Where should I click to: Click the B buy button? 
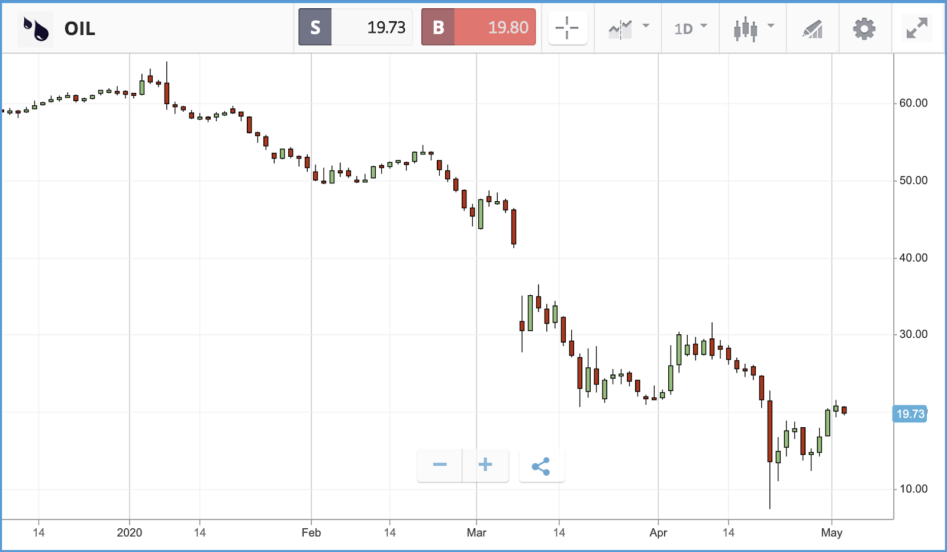[438, 27]
